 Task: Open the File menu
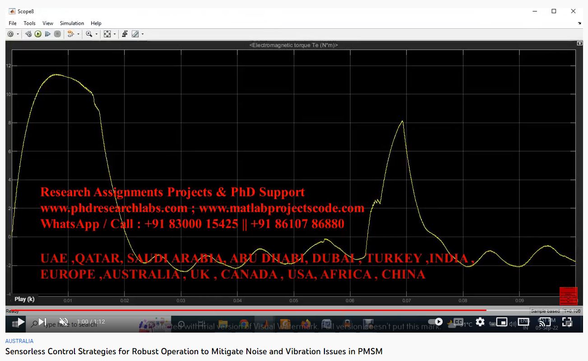point(13,23)
